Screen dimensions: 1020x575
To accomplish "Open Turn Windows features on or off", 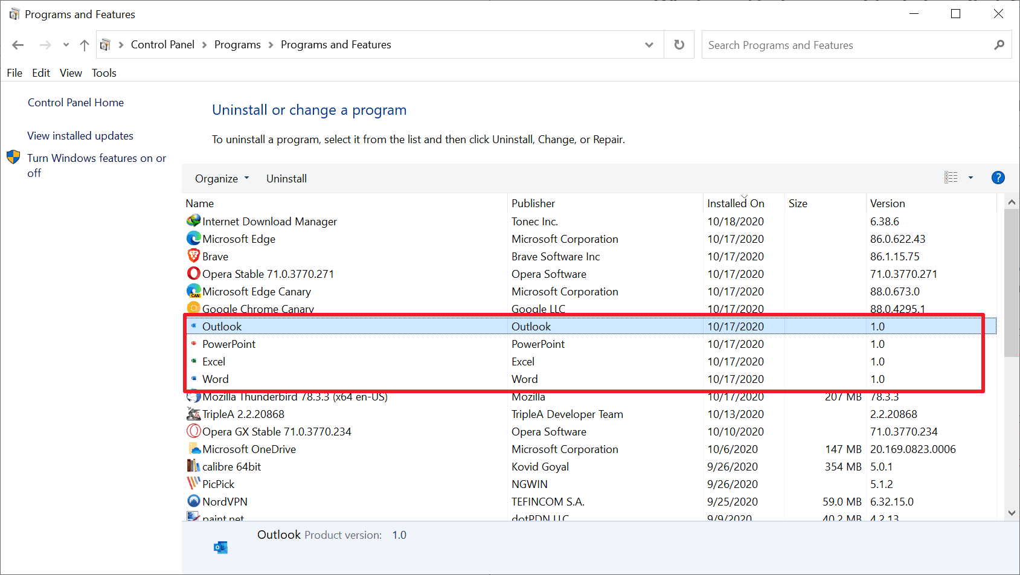I will pyautogui.click(x=97, y=165).
